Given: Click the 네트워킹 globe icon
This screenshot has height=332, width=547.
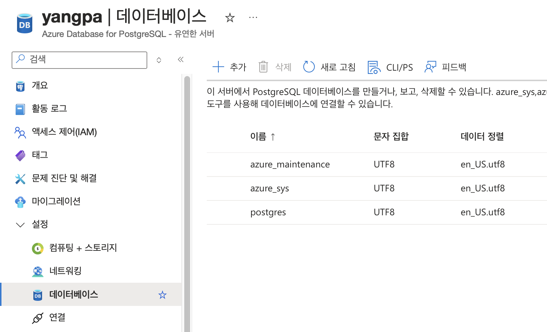Looking at the screenshot, I should coord(38,271).
